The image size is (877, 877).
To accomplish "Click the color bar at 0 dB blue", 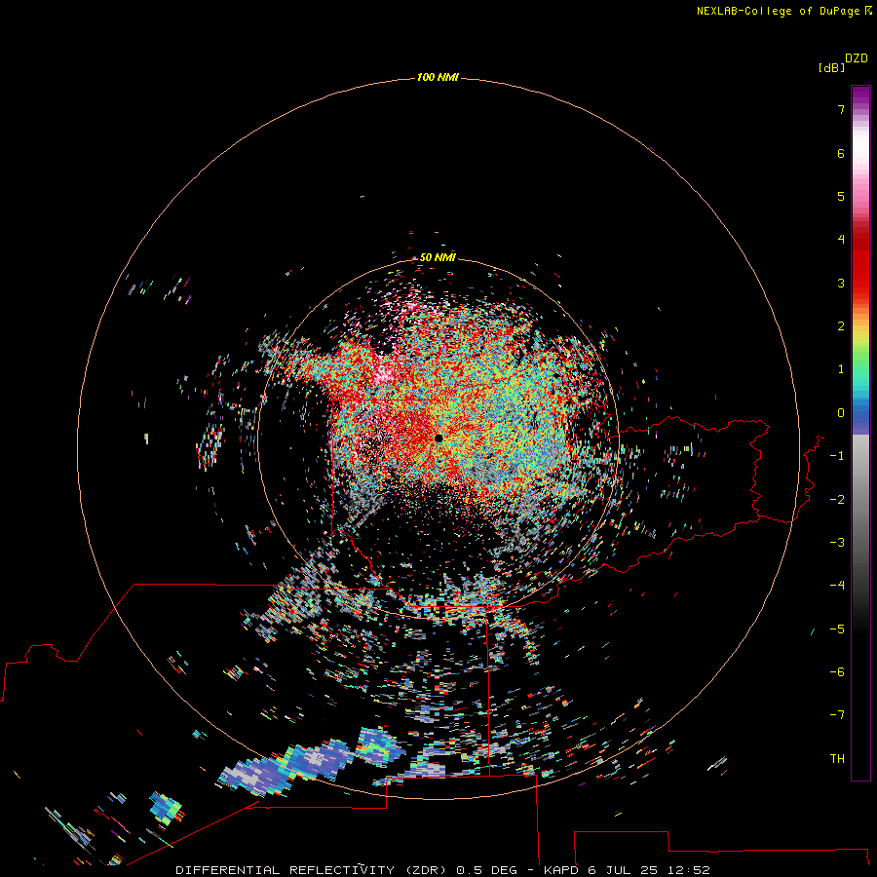I will [860, 413].
